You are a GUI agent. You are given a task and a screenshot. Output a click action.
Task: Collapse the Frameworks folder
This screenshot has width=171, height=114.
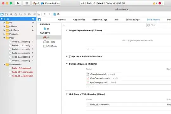(x=4, y=65)
